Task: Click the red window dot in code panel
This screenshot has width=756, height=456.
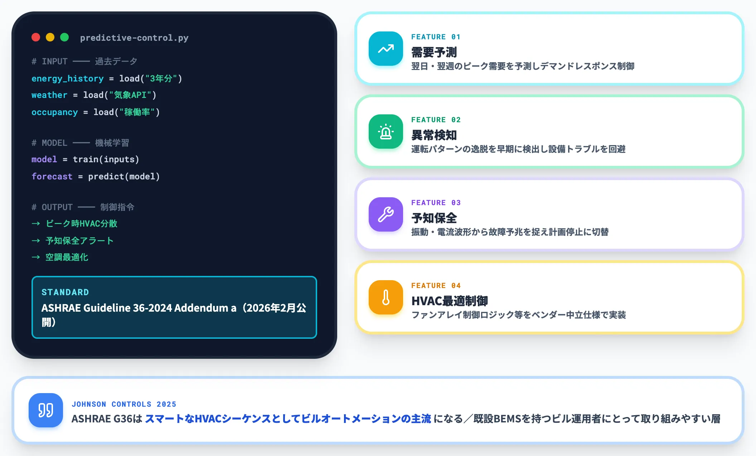Action: click(x=36, y=37)
